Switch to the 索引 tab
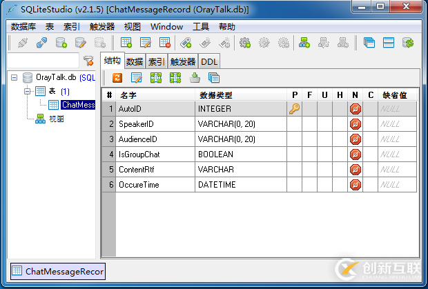The height and width of the screenshot is (289, 428). coord(157,61)
